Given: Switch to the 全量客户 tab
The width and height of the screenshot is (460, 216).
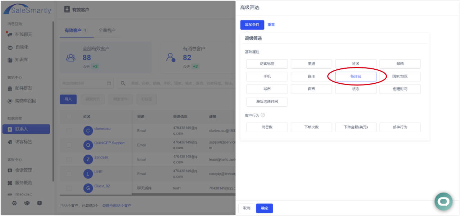Looking at the screenshot, I should pyautogui.click(x=107, y=31).
